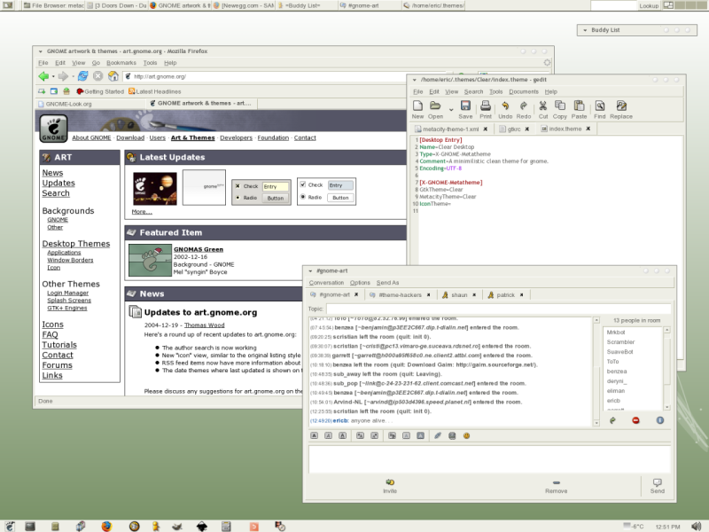Close the metacity-theme-1.xml tab in gedit
Screen dimensions: 709x532
click(x=485, y=129)
